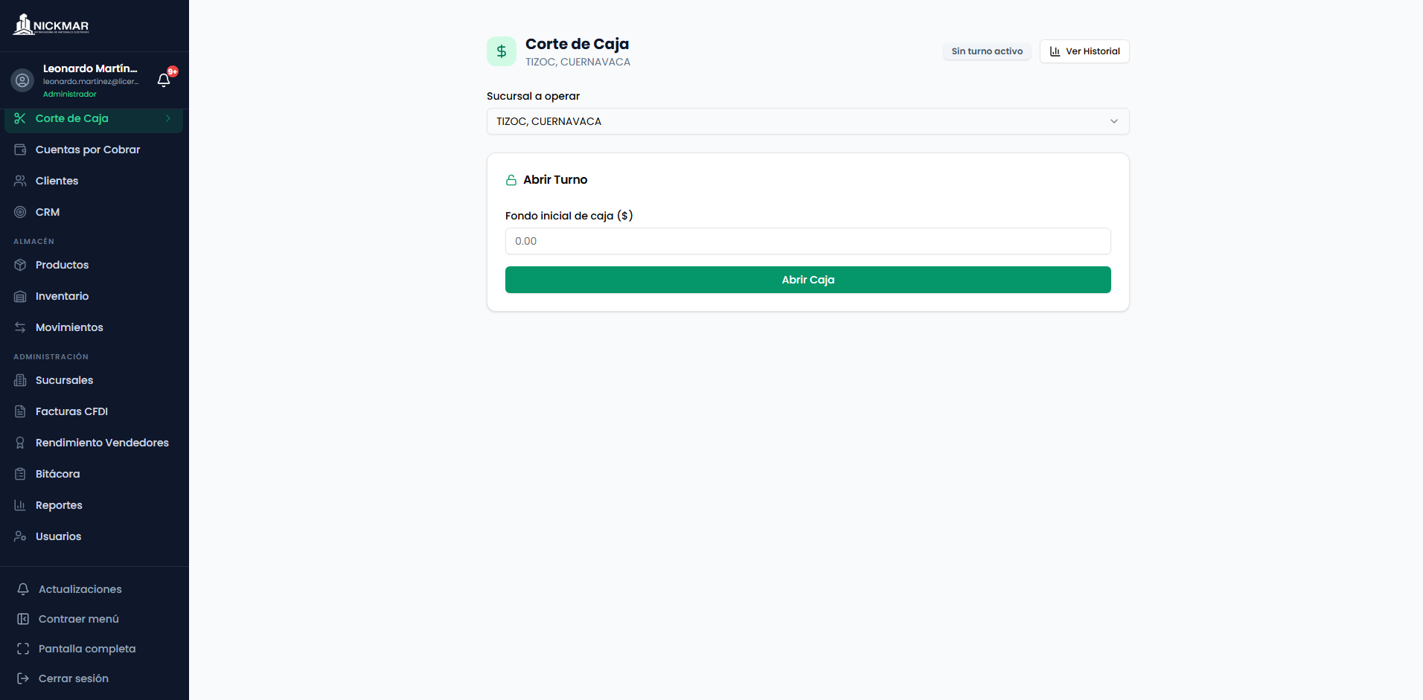Viewport: 1423px width, 700px height.
Task: Click the Sucursales building icon
Action: coord(20,380)
